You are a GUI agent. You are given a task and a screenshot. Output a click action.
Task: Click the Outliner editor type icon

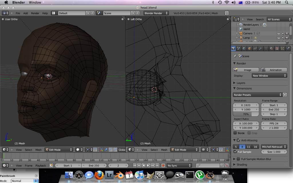click(x=236, y=19)
